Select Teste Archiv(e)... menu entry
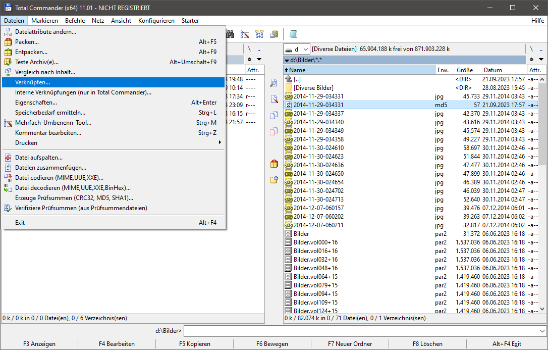The width and height of the screenshot is (548, 350). [x=113, y=62]
